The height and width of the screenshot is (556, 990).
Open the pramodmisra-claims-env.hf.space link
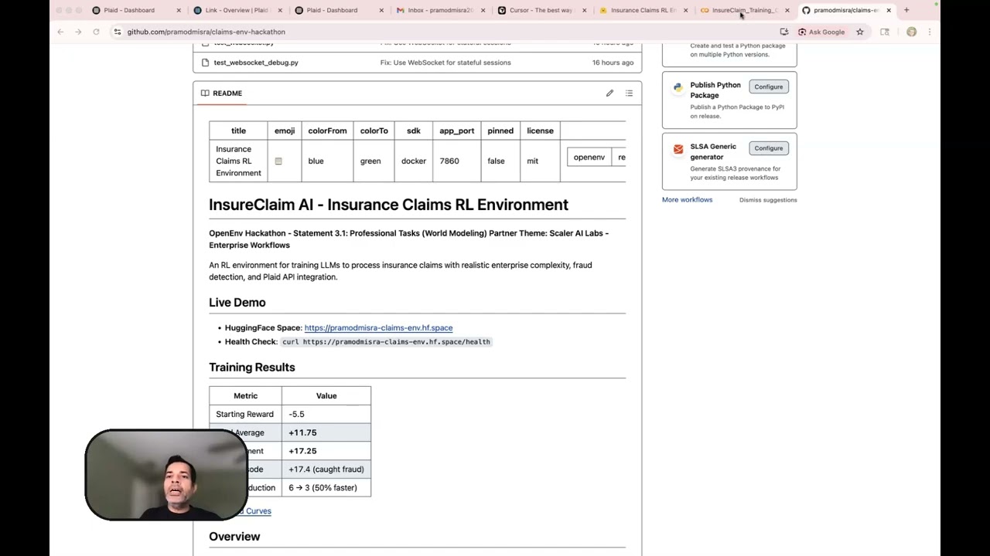coord(378,327)
